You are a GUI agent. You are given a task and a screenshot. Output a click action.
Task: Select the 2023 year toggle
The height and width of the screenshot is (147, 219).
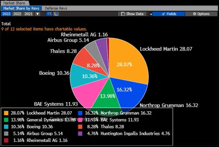tap(6, 14)
